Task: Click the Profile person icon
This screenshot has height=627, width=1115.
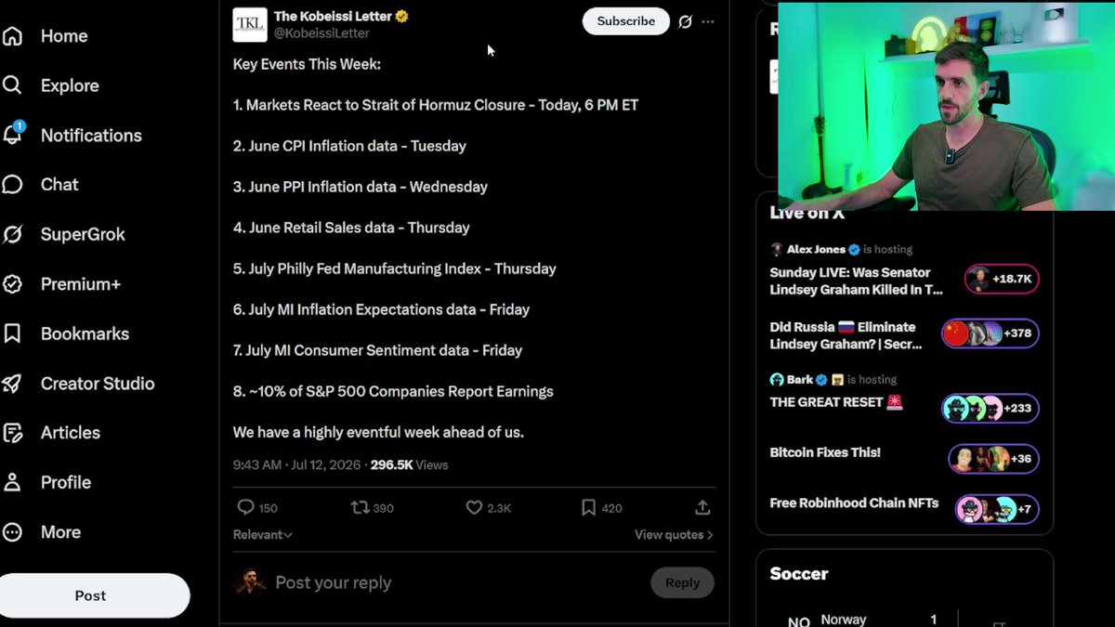Action: point(12,482)
